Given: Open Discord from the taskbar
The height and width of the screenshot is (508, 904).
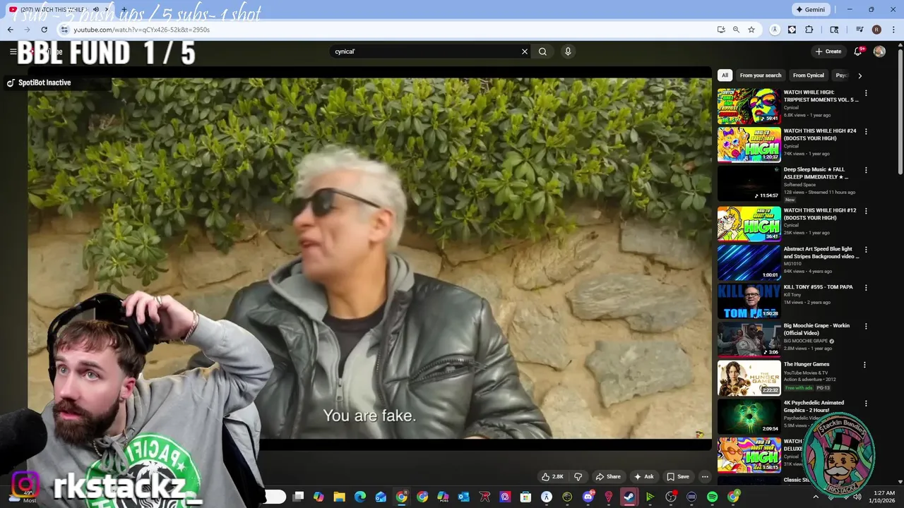Looking at the screenshot, I should tap(588, 497).
